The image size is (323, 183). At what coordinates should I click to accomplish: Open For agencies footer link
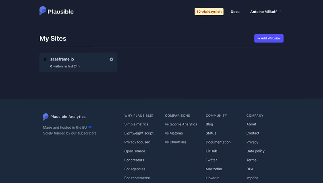click(x=135, y=169)
